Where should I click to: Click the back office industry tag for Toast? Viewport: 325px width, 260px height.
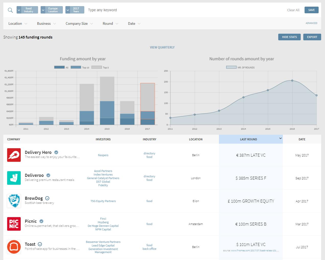click(x=149, y=249)
